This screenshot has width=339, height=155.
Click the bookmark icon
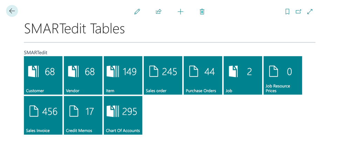(x=287, y=12)
